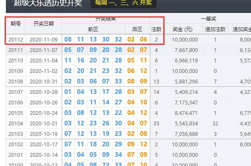Click the 前区 column header
This screenshot has height=166, width=251.
[93, 29]
